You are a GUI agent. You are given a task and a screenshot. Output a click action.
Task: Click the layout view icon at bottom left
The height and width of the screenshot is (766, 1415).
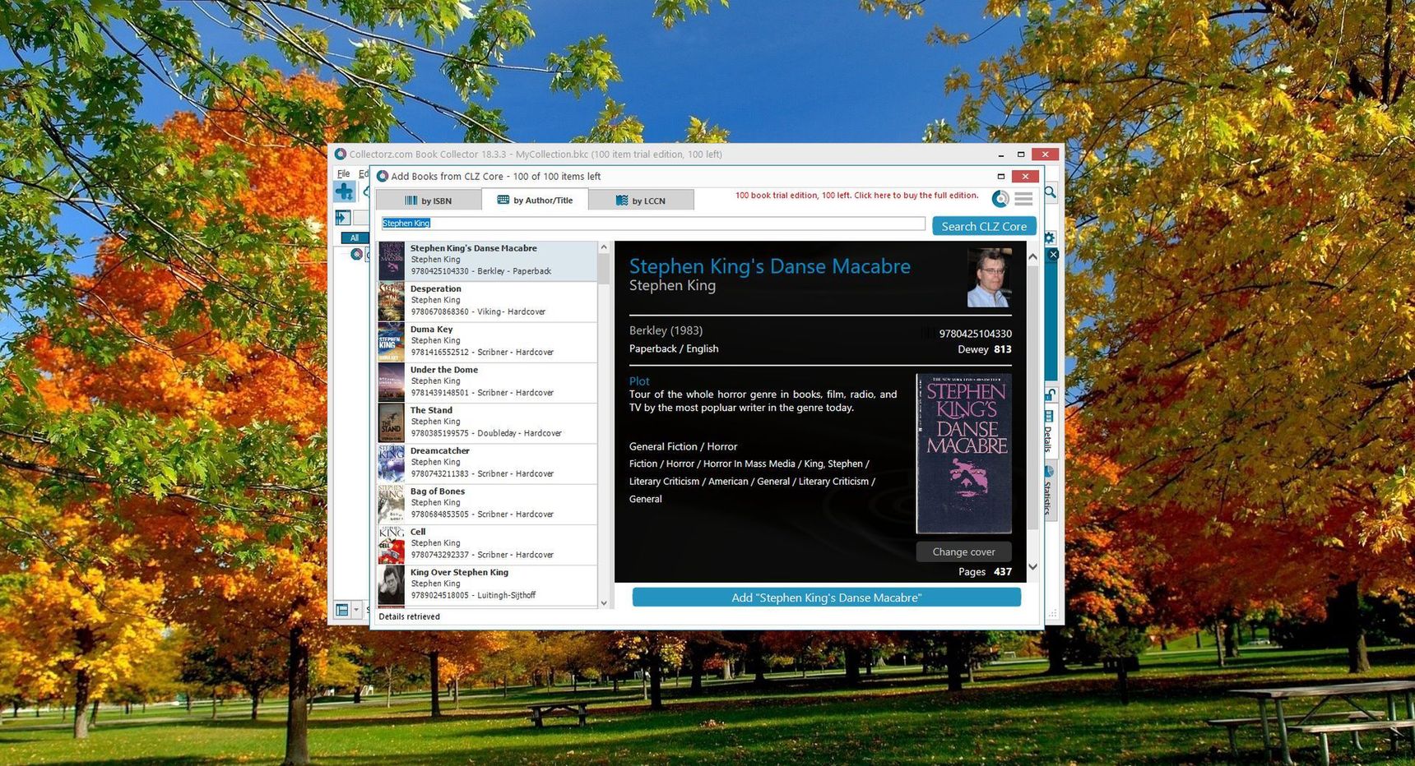[342, 610]
